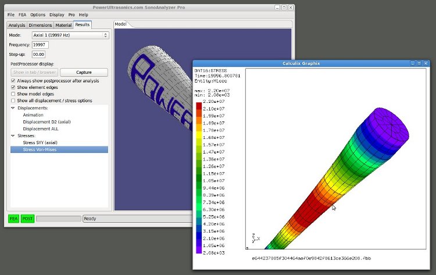Click the Capture button
This screenshot has height=275, width=436.
pyautogui.click(x=84, y=72)
